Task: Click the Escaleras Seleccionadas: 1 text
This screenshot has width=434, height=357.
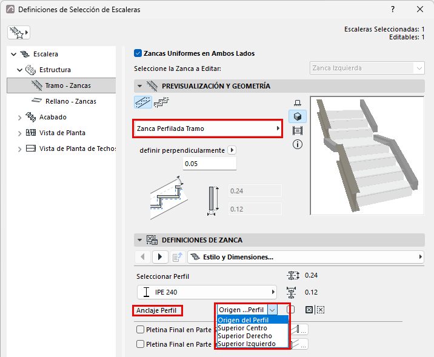Action: point(384,29)
